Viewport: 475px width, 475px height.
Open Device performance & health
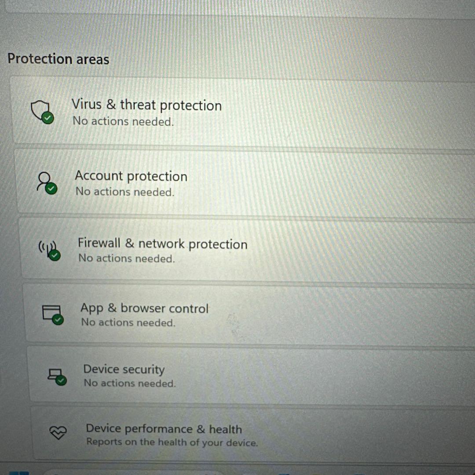(x=164, y=428)
